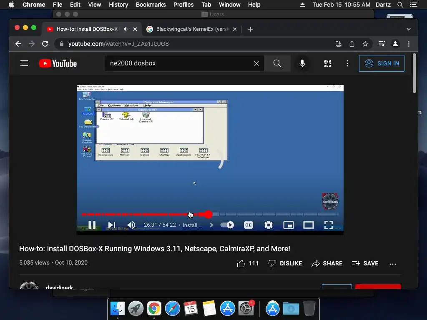Expand the chapter chevron next to Install
The image size is (427, 320).
pos(211,225)
